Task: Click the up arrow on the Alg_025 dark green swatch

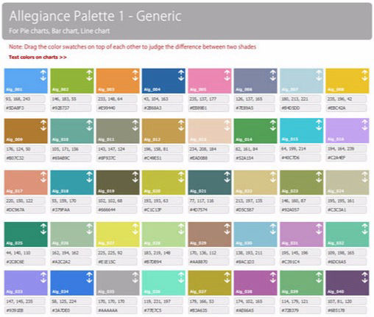Action: coord(43,226)
